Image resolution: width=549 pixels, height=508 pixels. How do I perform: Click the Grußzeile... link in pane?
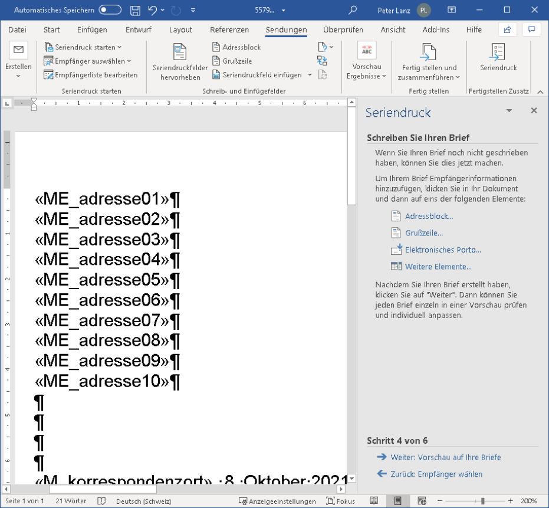(x=423, y=233)
